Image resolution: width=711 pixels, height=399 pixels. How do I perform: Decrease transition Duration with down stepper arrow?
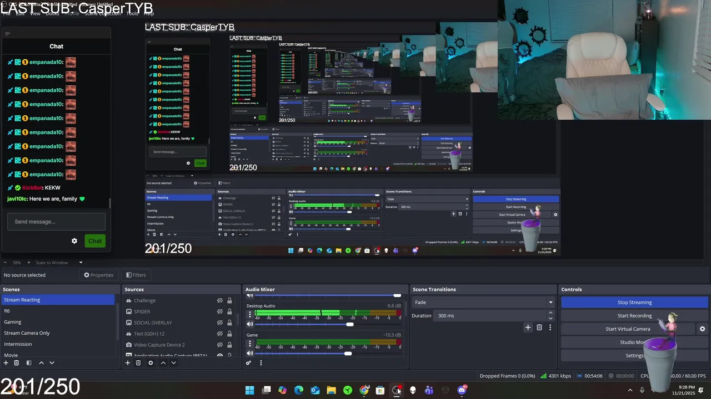click(550, 319)
